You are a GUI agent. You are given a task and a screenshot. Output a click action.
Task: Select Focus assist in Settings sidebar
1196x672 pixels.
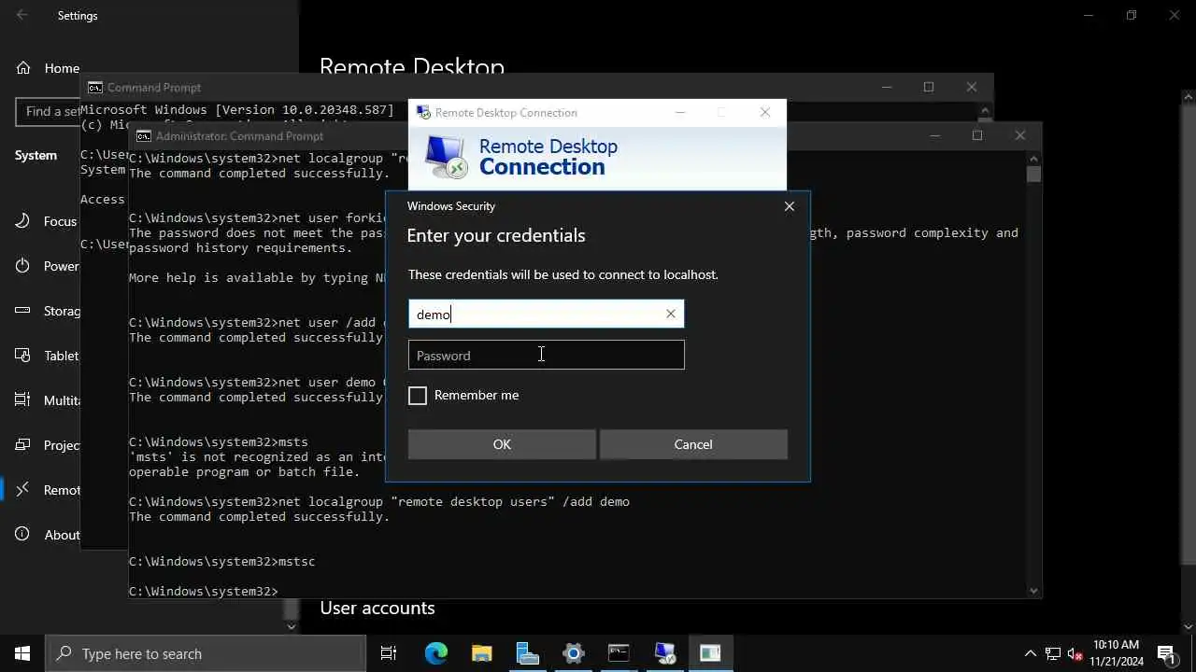click(x=48, y=221)
